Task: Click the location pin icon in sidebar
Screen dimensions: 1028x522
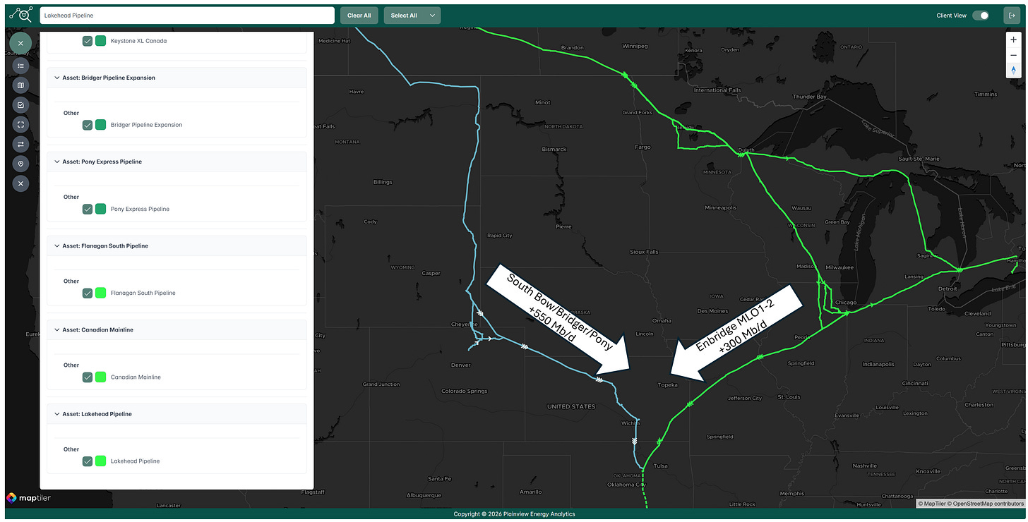Action: coord(20,164)
